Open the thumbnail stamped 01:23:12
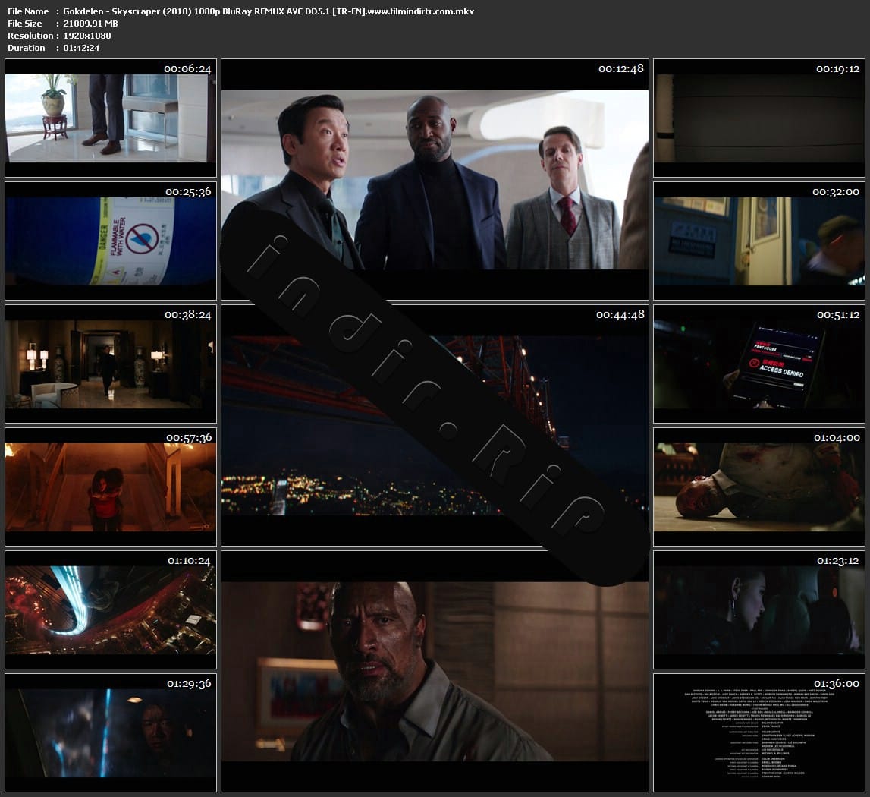 point(759,610)
